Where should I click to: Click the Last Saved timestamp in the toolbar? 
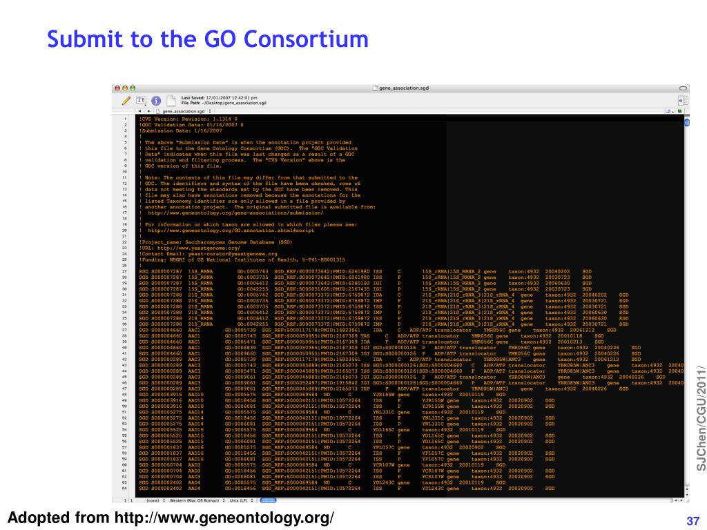pyautogui.click(x=219, y=97)
